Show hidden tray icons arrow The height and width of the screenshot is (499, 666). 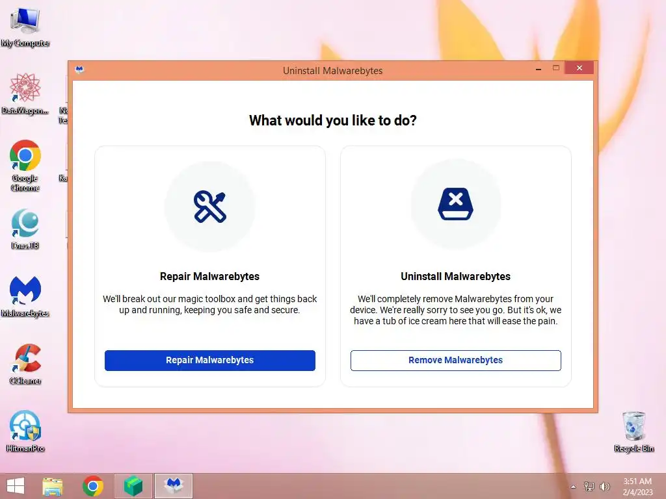[x=574, y=487]
